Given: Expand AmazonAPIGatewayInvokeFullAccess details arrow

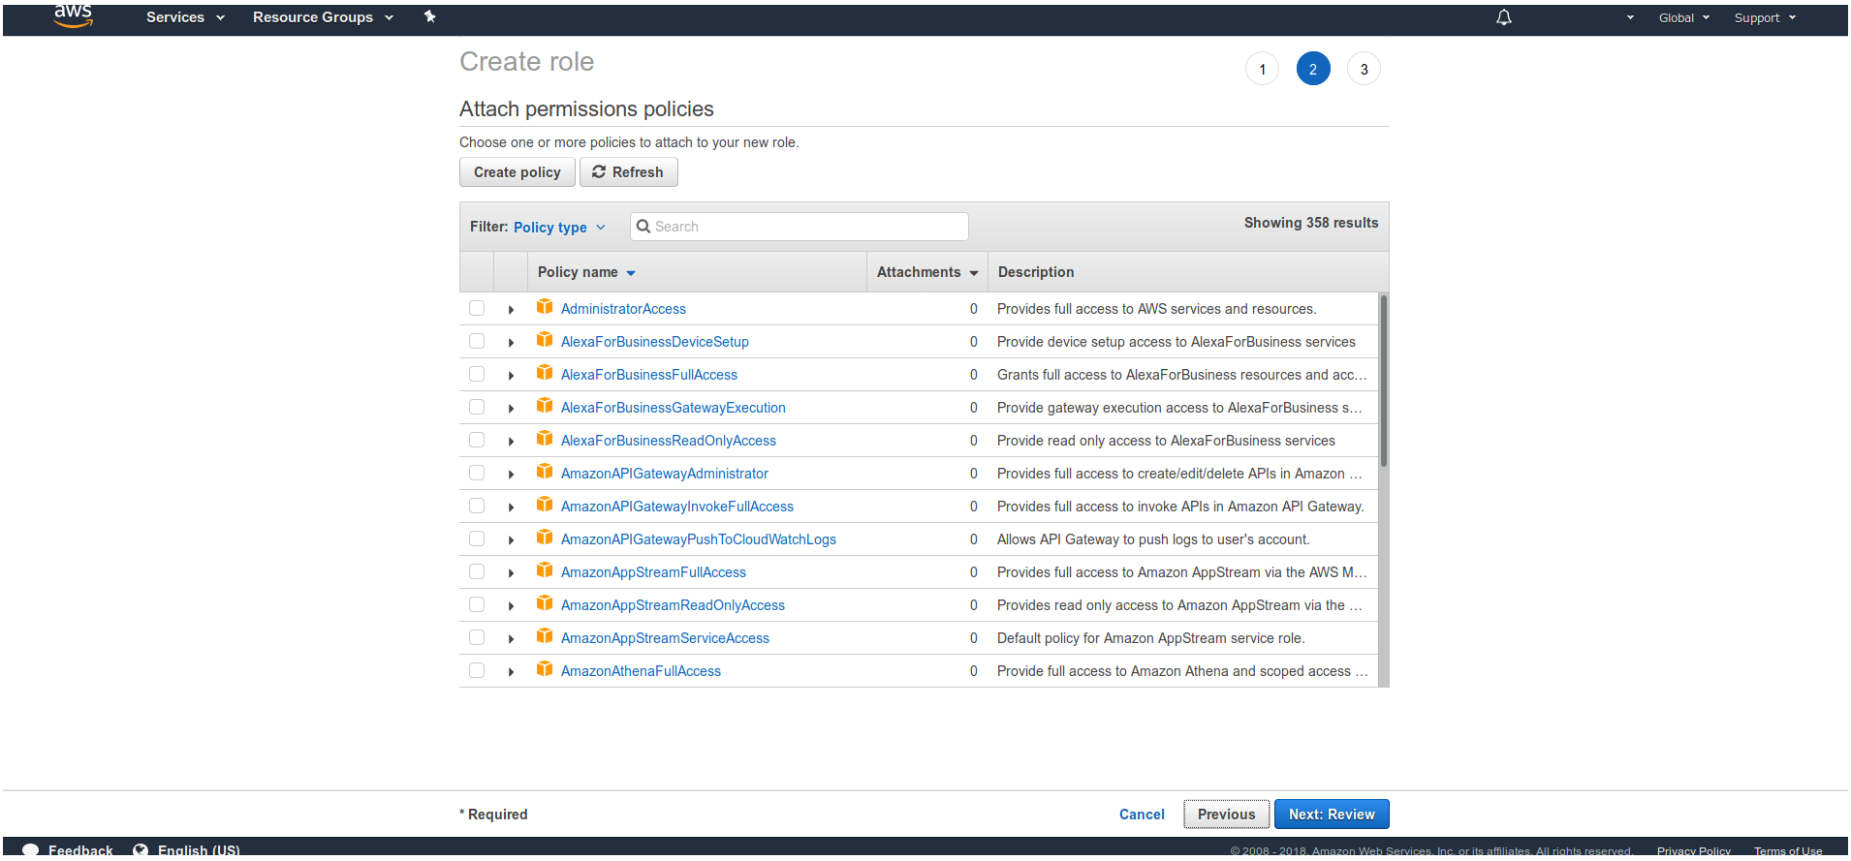Looking at the screenshot, I should click(x=511, y=507).
